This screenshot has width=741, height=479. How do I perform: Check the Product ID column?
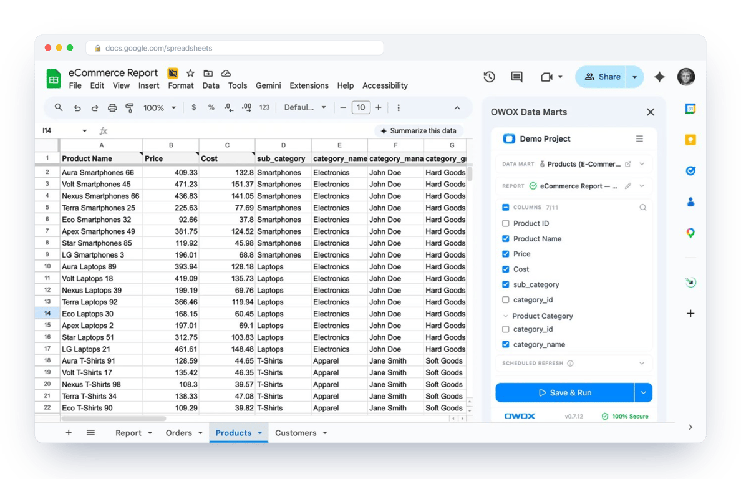pyautogui.click(x=506, y=223)
